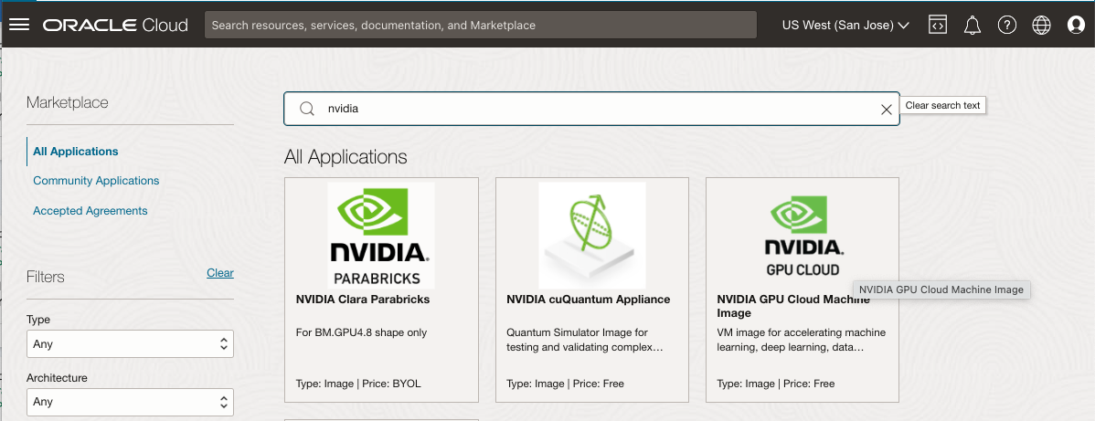Click the Oracle Cloud logo
1095x421 pixels.
click(115, 26)
